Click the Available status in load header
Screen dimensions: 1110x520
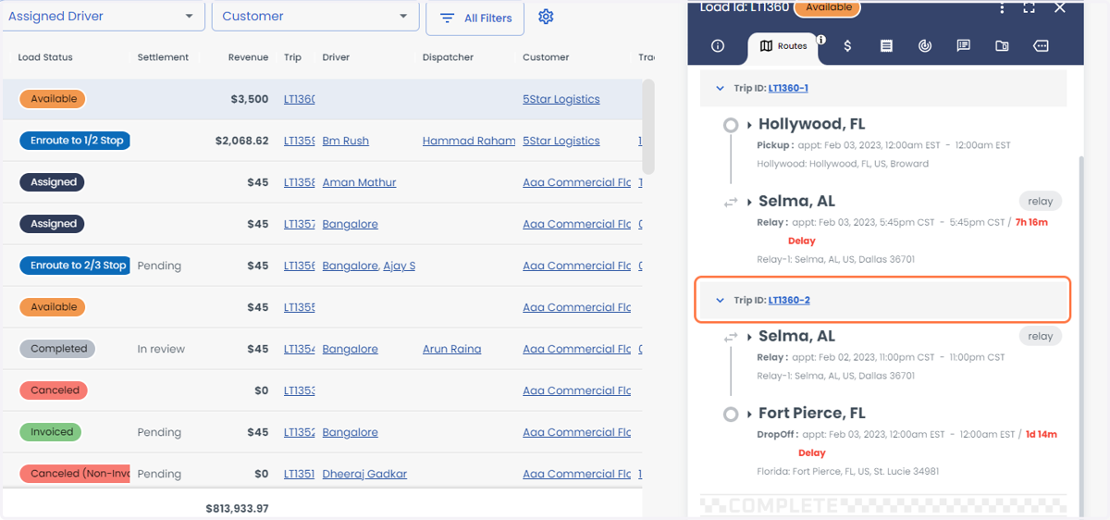(828, 7)
